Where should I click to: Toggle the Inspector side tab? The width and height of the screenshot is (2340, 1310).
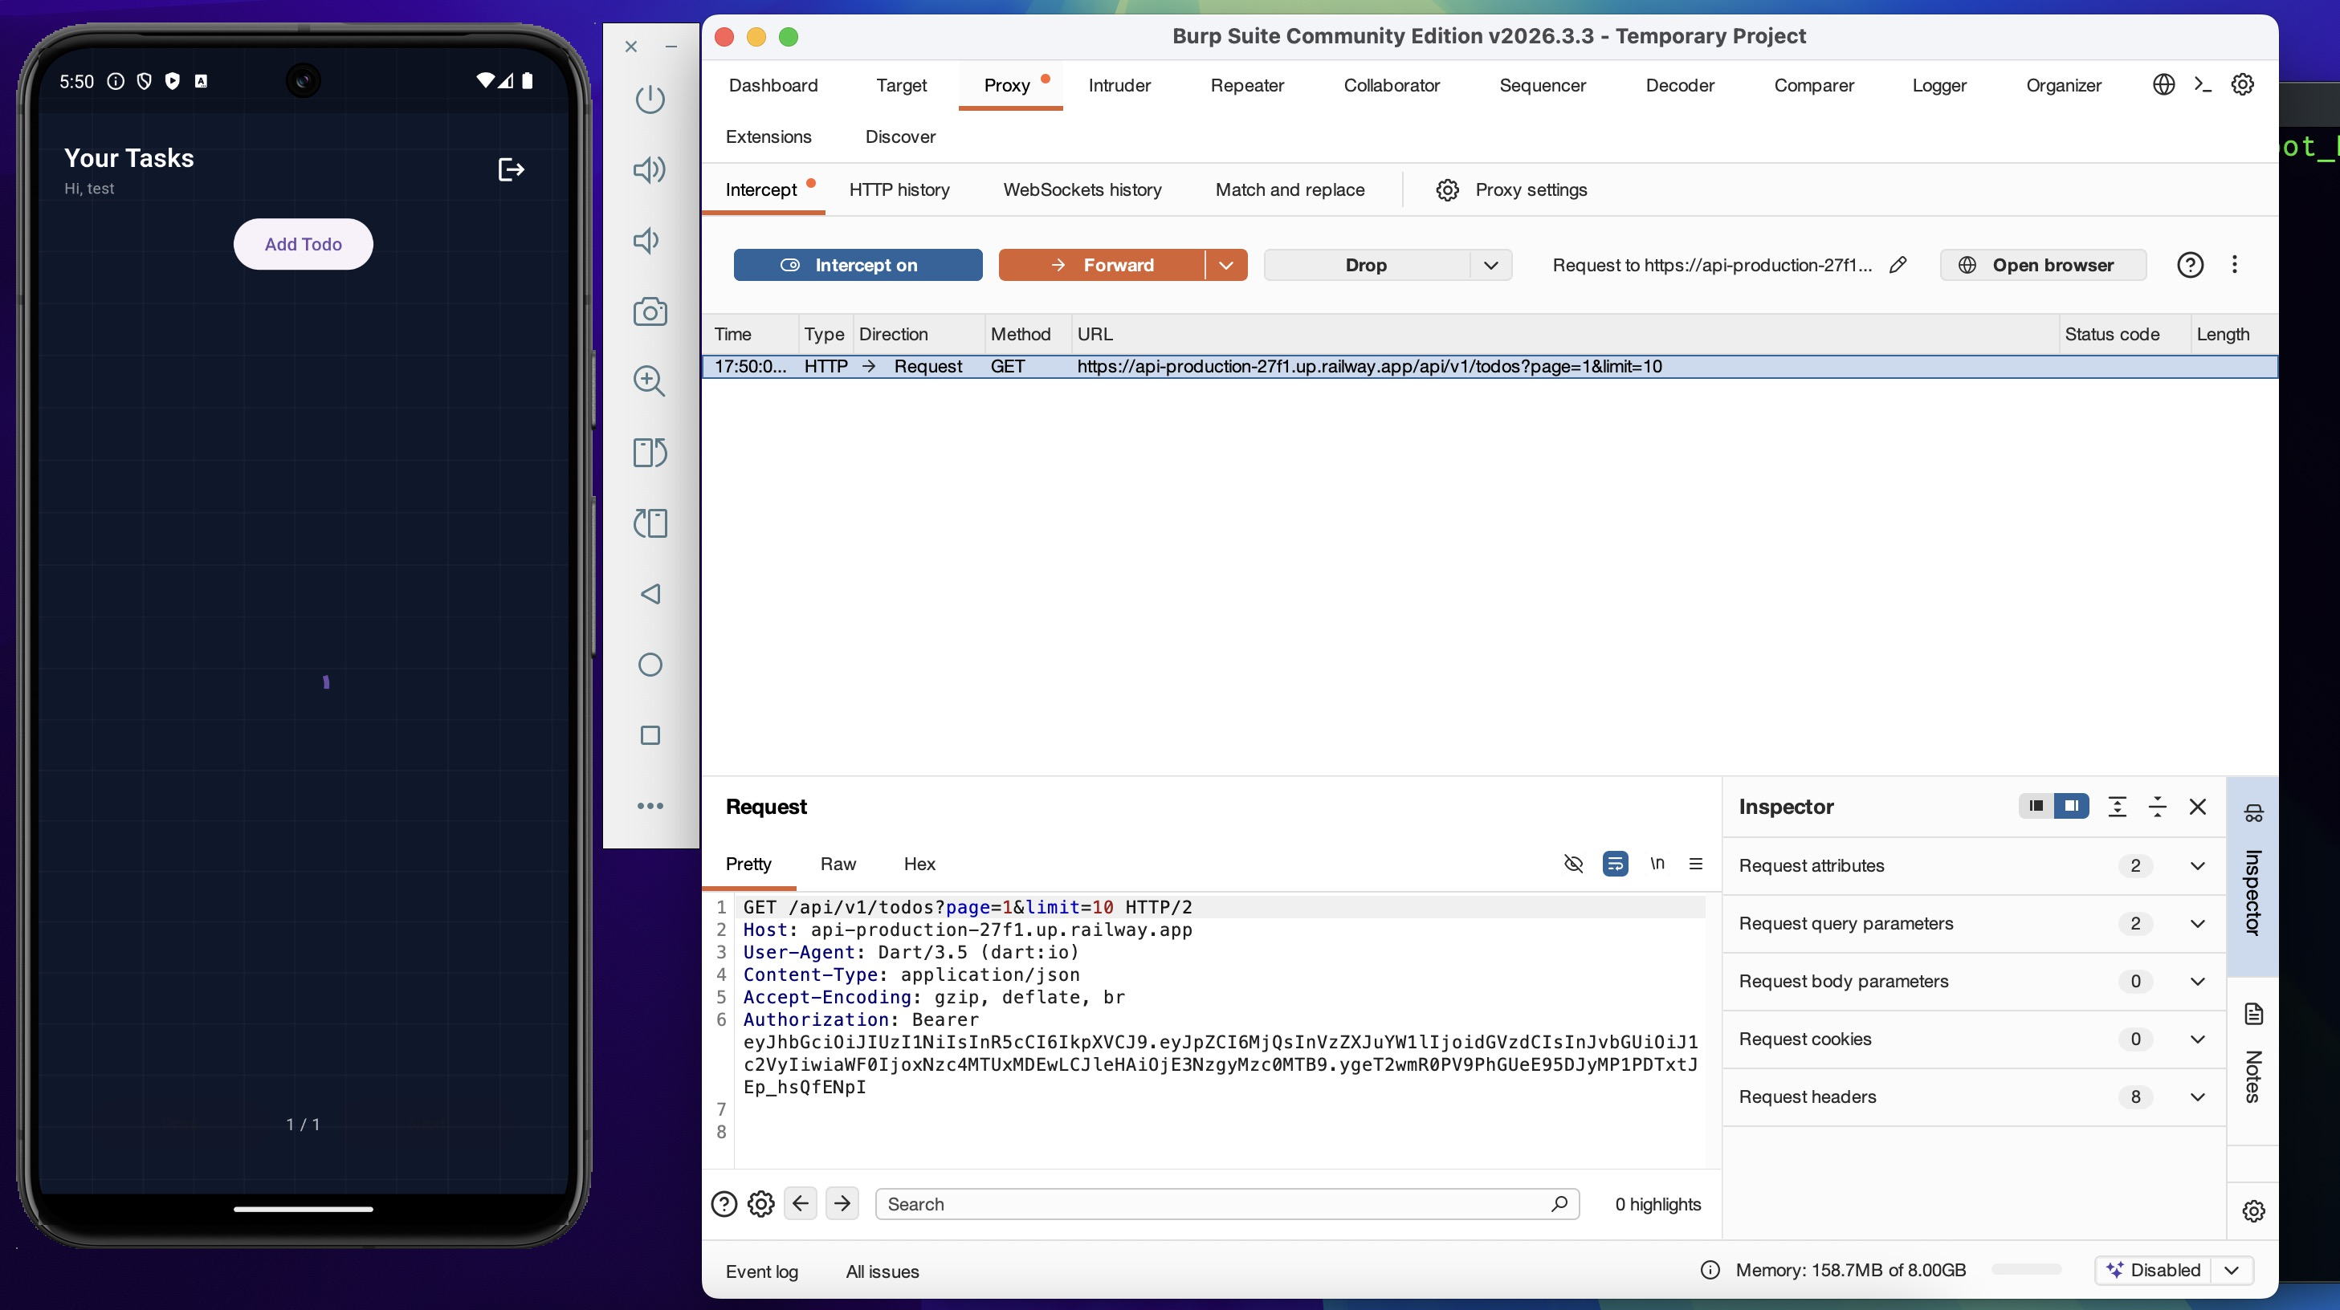pyautogui.click(x=2254, y=876)
